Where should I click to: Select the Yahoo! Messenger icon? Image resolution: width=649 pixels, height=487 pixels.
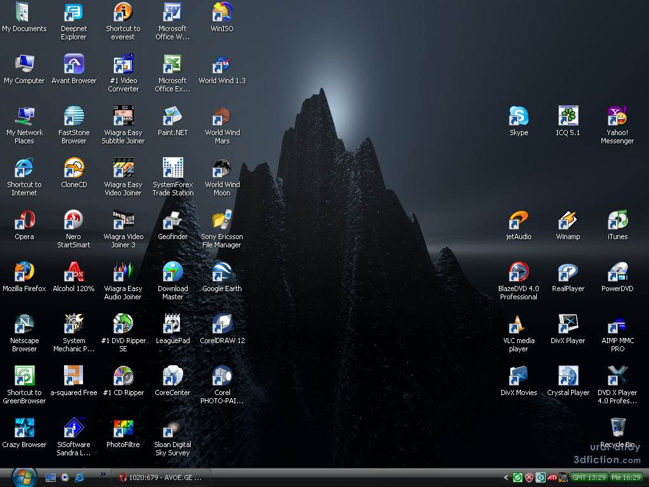point(617,116)
